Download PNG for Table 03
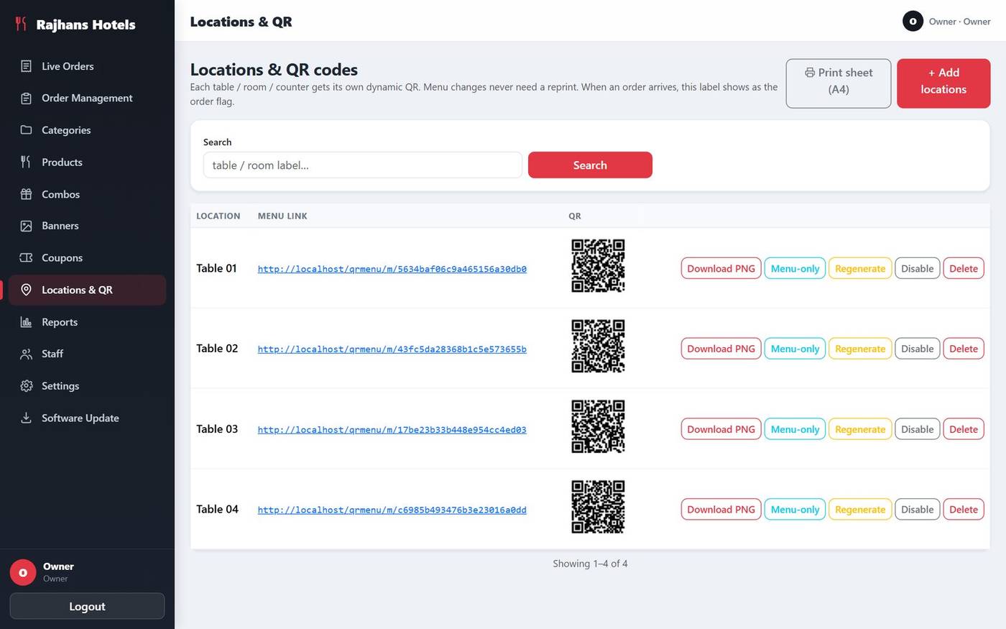Image resolution: width=1006 pixels, height=629 pixels. pyautogui.click(x=721, y=429)
